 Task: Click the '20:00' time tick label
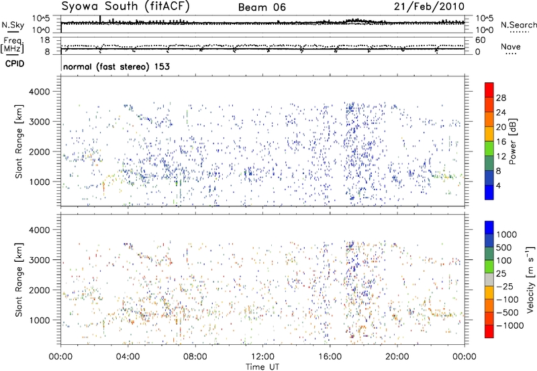coord(397,357)
